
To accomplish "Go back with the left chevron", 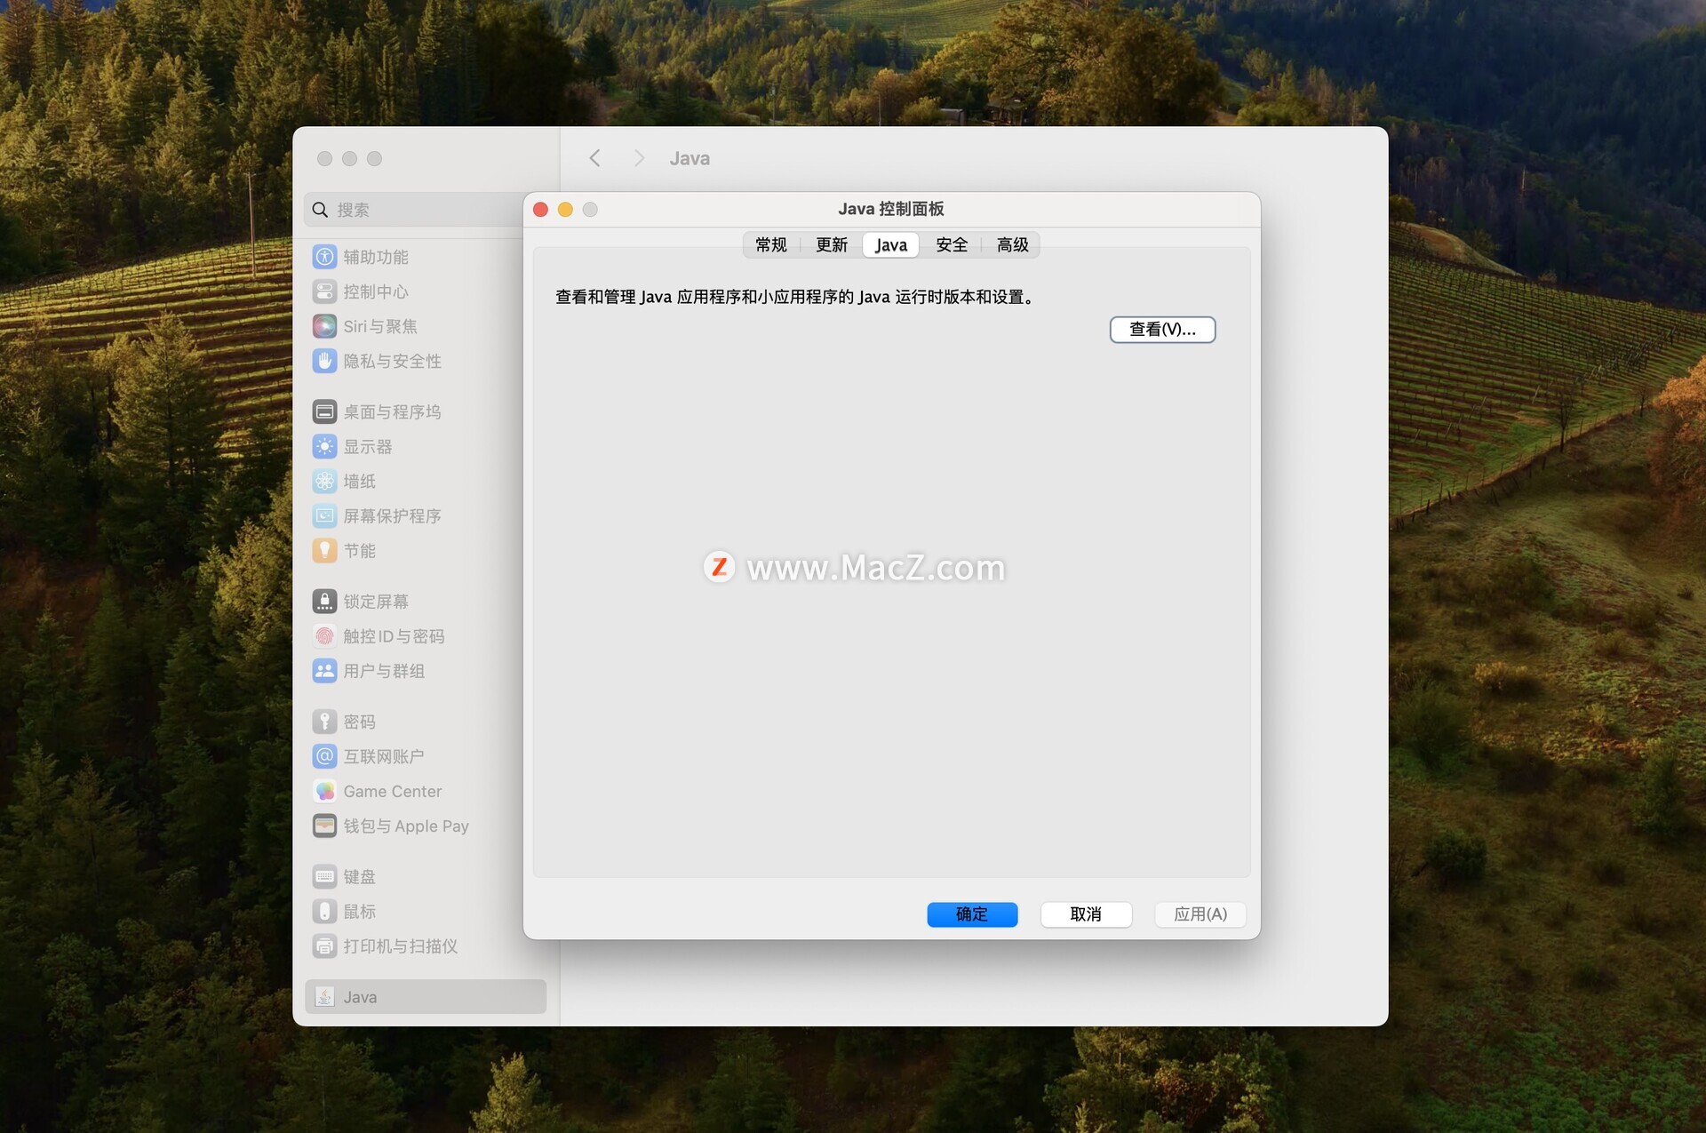I will click(594, 158).
